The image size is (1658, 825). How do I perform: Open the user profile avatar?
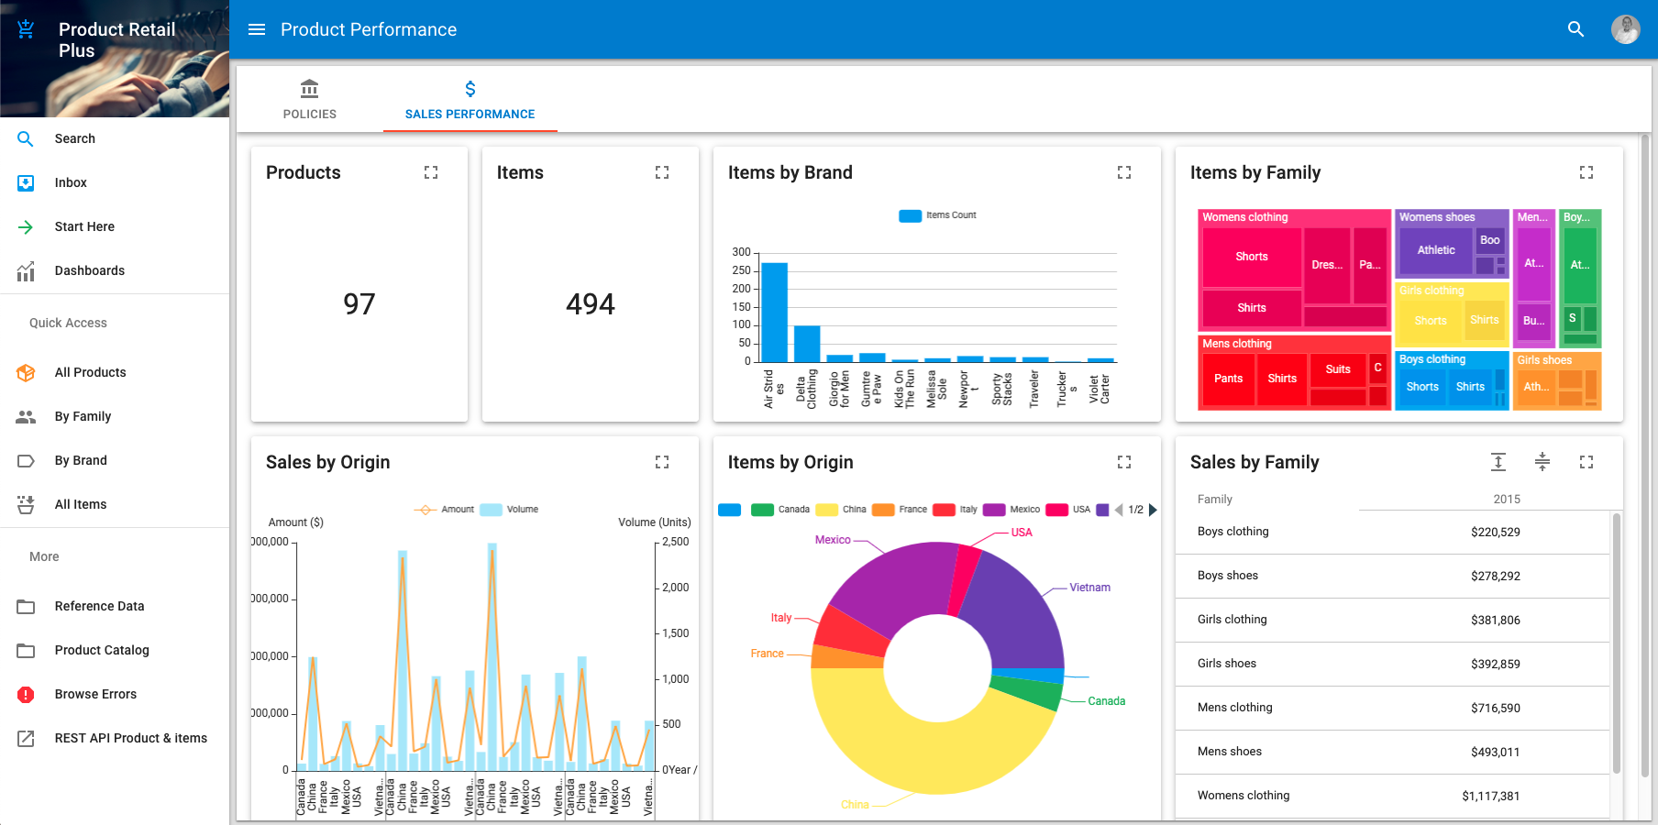[x=1625, y=29]
